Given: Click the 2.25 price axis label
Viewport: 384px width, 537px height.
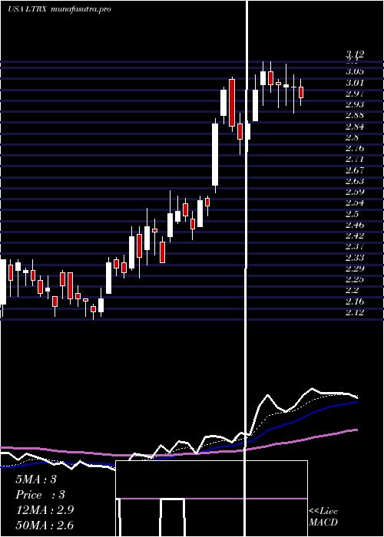Looking at the screenshot, I should tap(355, 279).
